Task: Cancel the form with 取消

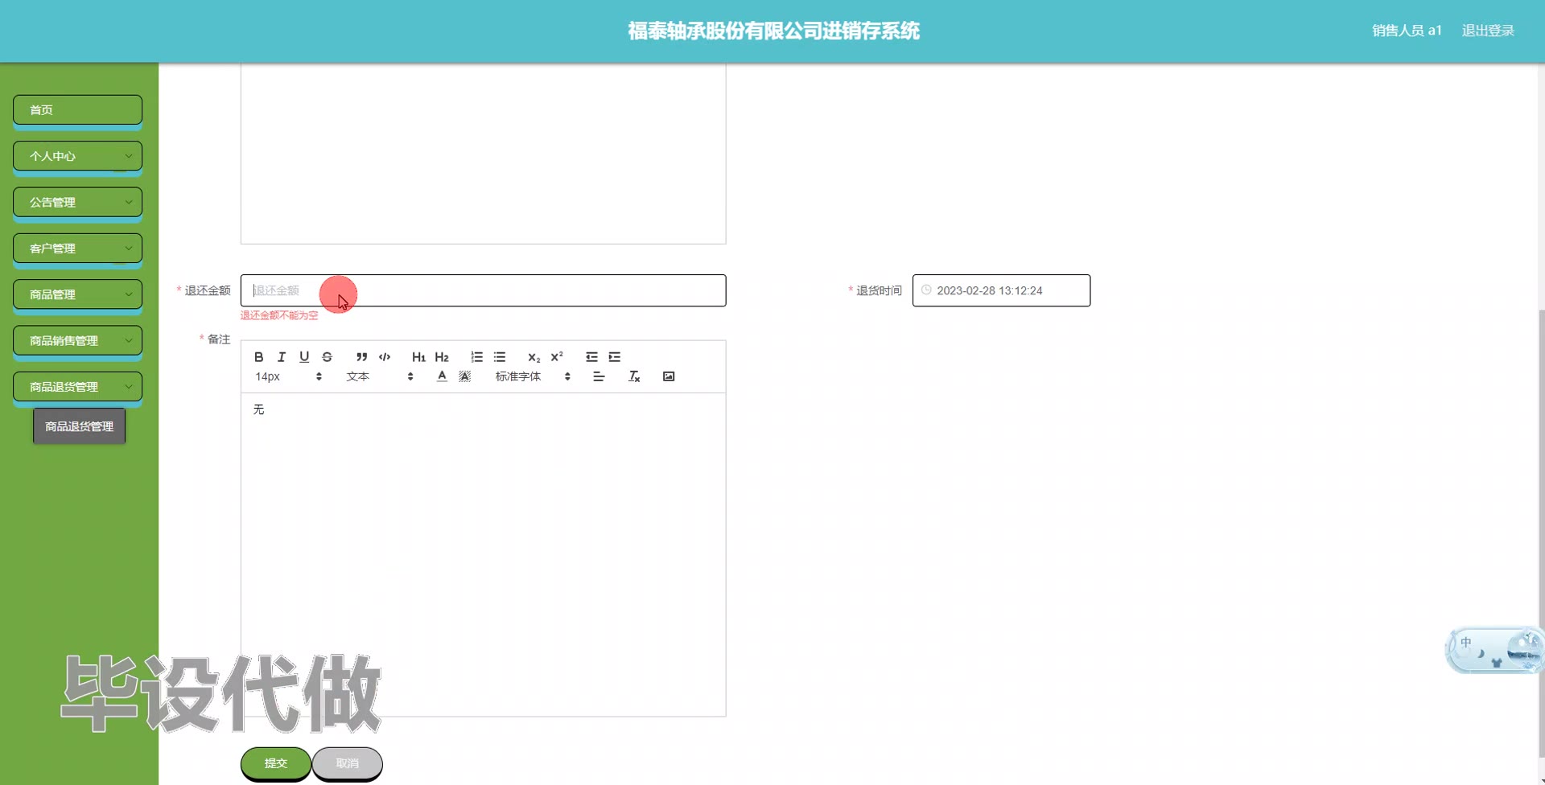Action: [348, 763]
